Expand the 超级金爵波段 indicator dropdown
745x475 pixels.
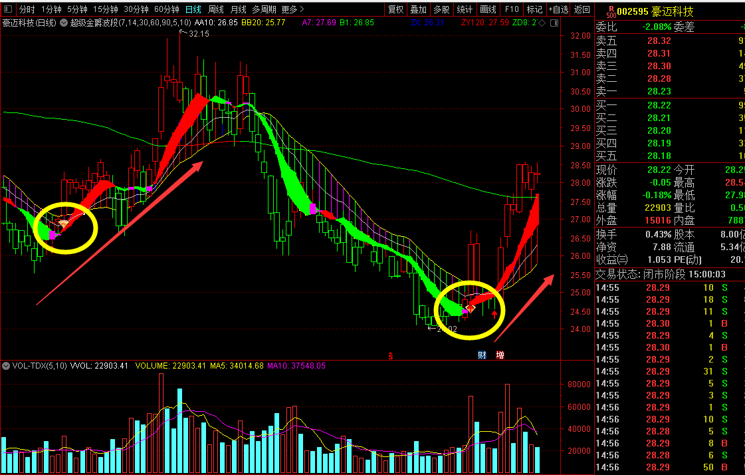64,23
